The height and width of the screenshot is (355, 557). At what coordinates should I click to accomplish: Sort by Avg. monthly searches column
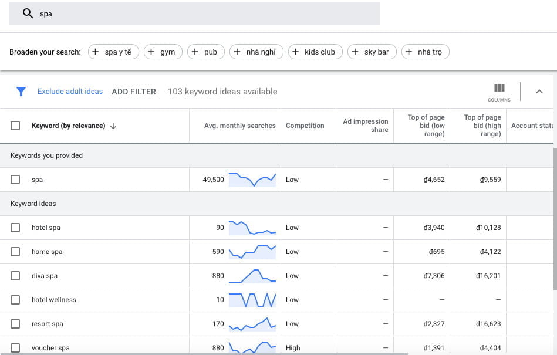pyautogui.click(x=239, y=126)
